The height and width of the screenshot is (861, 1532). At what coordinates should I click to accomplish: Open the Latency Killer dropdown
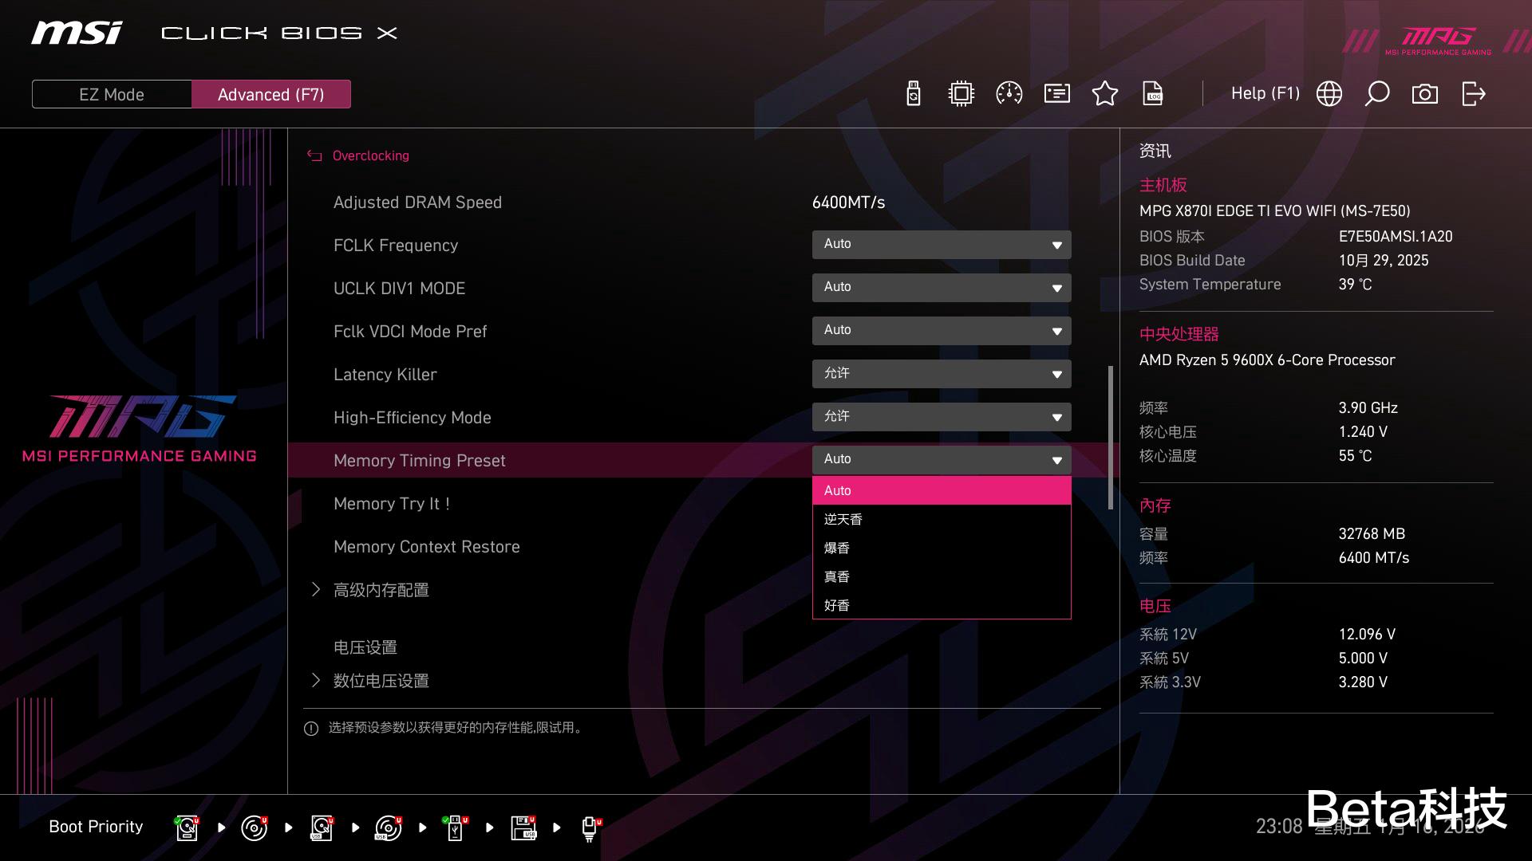pos(942,374)
